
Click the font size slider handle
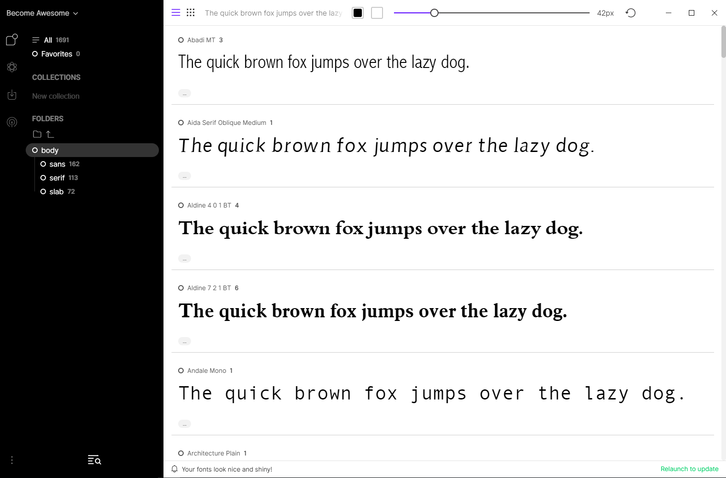click(434, 13)
